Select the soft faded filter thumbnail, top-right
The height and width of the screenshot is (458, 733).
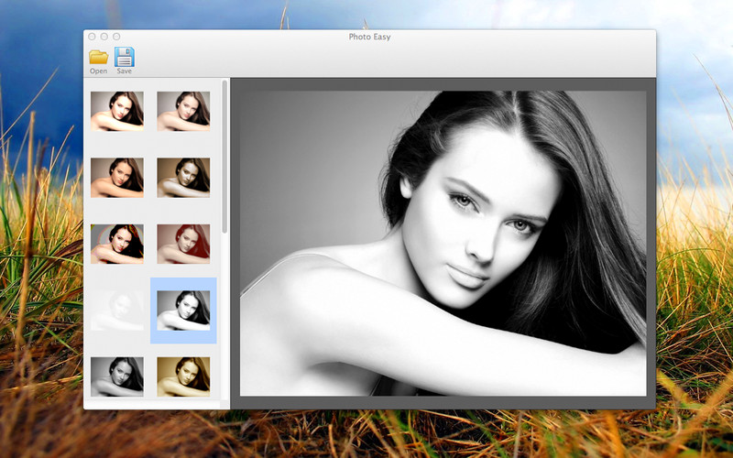[183, 111]
